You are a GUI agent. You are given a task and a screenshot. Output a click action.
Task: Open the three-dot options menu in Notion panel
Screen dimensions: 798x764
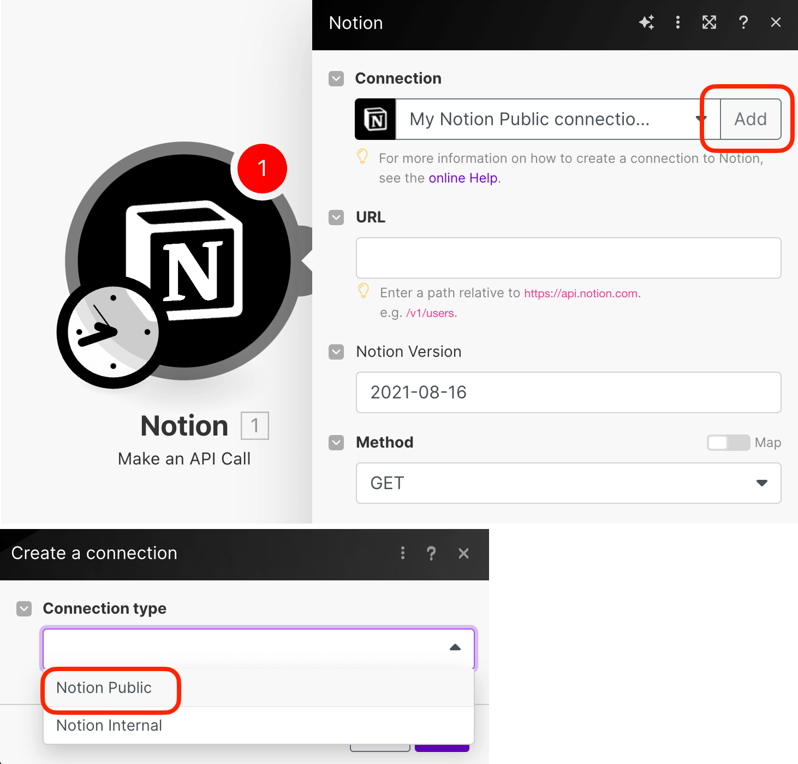click(677, 22)
